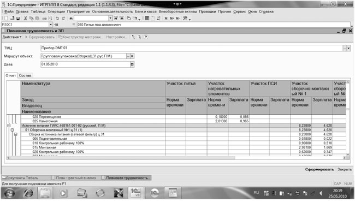The height and width of the screenshot is (202, 355).
Task: Click the Copy toolbar icon
Action: (x=31, y=19)
